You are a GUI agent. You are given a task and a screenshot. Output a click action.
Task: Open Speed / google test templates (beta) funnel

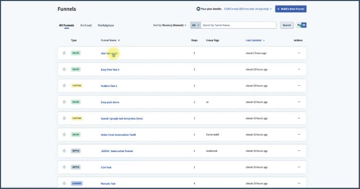tap(122, 118)
